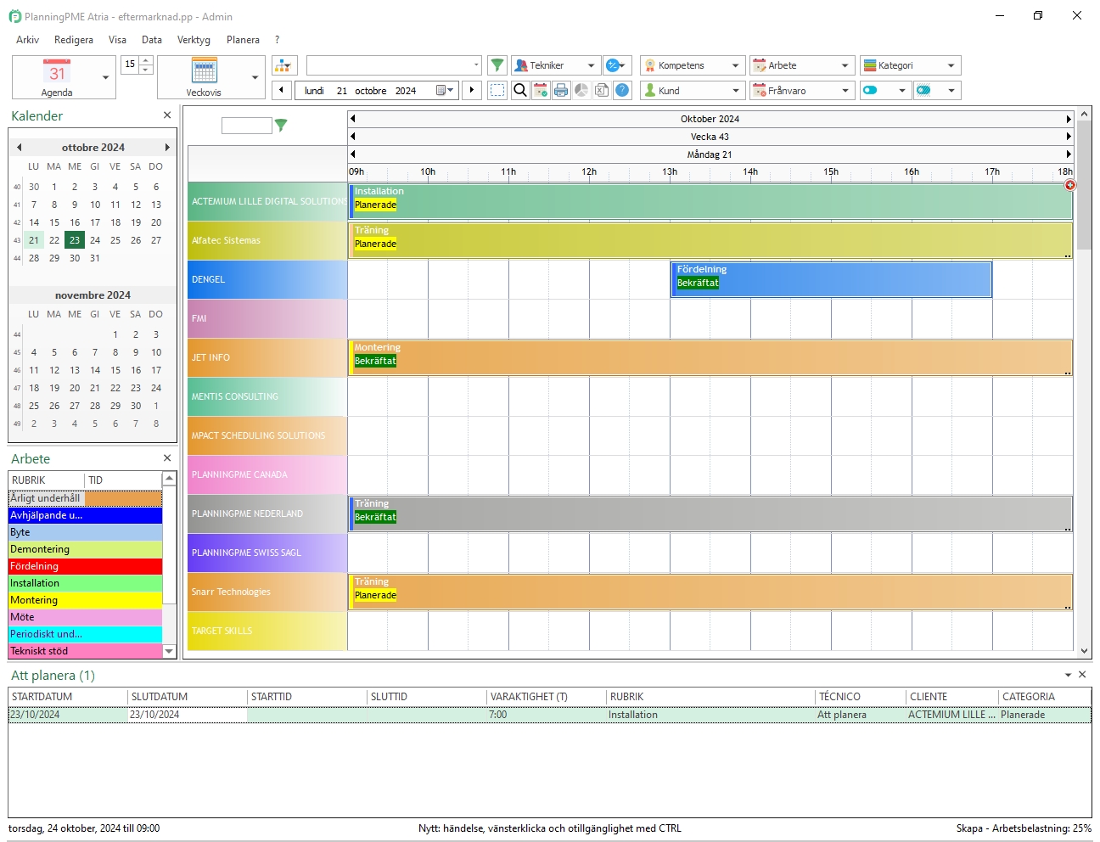
Task: Click the pie chart statistics icon
Action: coord(581,90)
